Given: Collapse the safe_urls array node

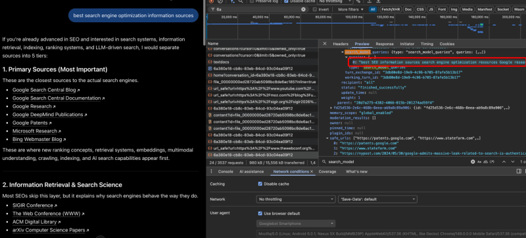Looking at the screenshot, I should coord(327,138).
